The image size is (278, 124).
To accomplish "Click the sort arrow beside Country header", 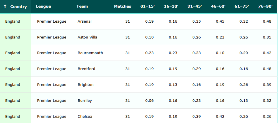I will click(5, 6).
